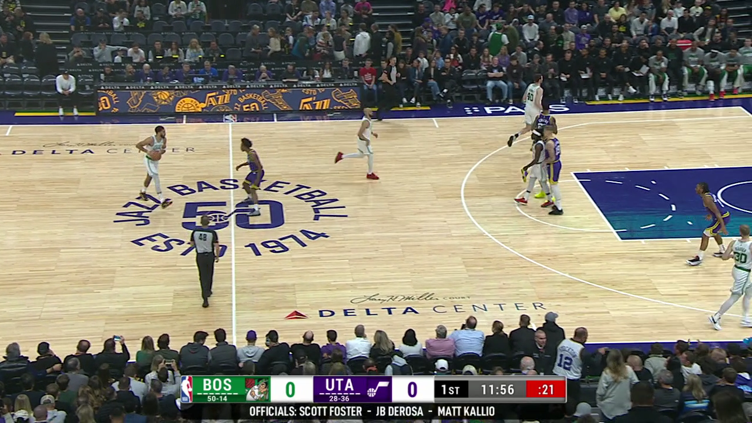Click the officials names text line

tap(372, 411)
